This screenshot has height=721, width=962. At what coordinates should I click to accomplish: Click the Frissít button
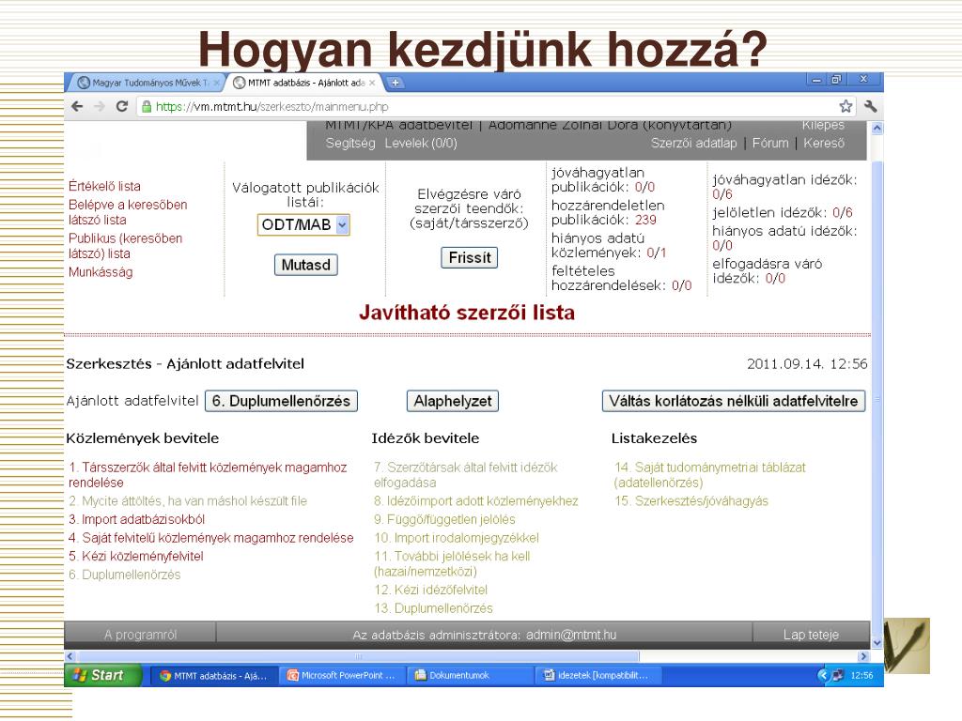pyautogui.click(x=470, y=257)
